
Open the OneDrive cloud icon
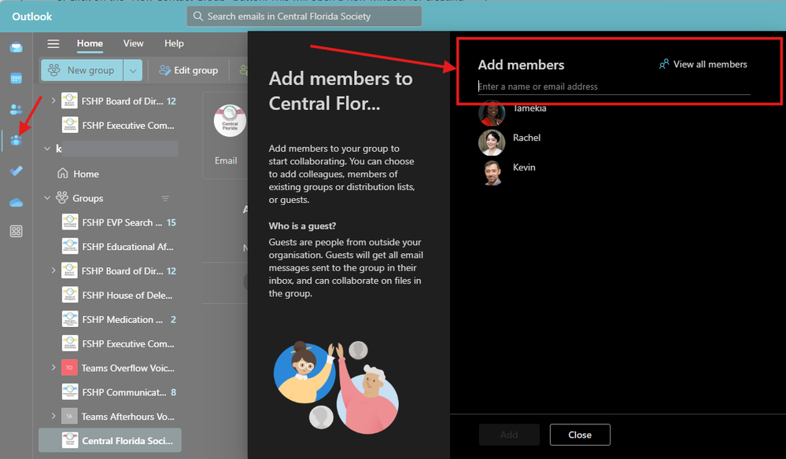[16, 202]
